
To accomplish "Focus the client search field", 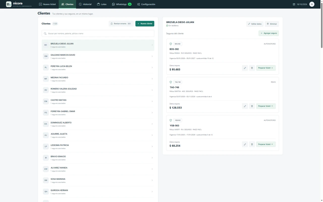I will coord(98,33).
